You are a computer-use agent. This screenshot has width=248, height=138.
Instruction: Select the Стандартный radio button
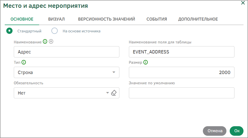10,31
